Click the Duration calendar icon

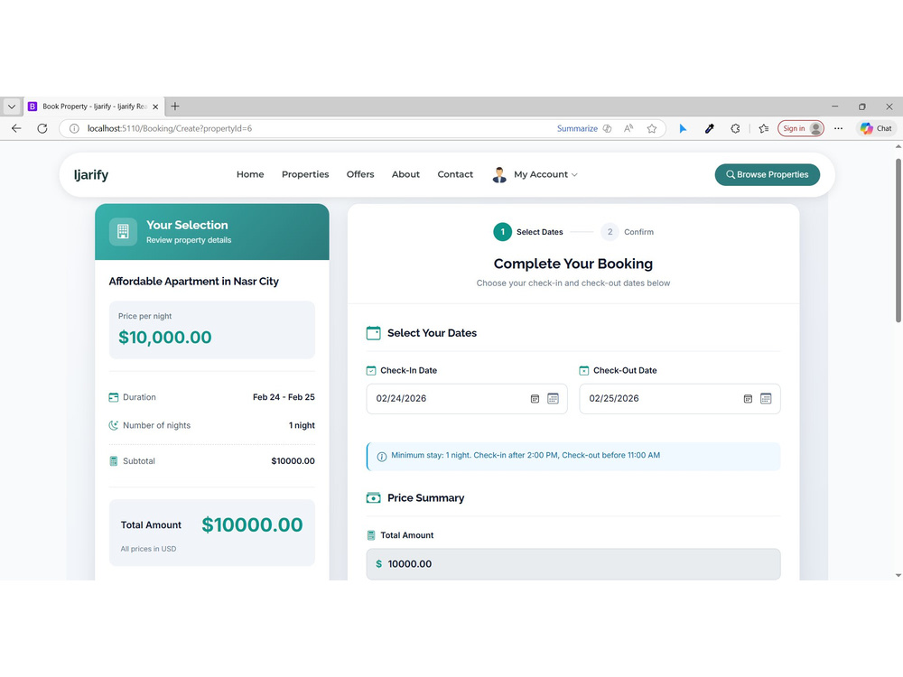(114, 397)
